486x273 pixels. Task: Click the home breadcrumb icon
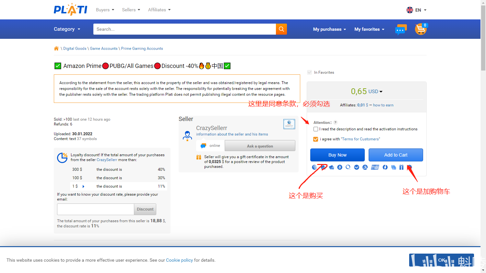(56, 49)
